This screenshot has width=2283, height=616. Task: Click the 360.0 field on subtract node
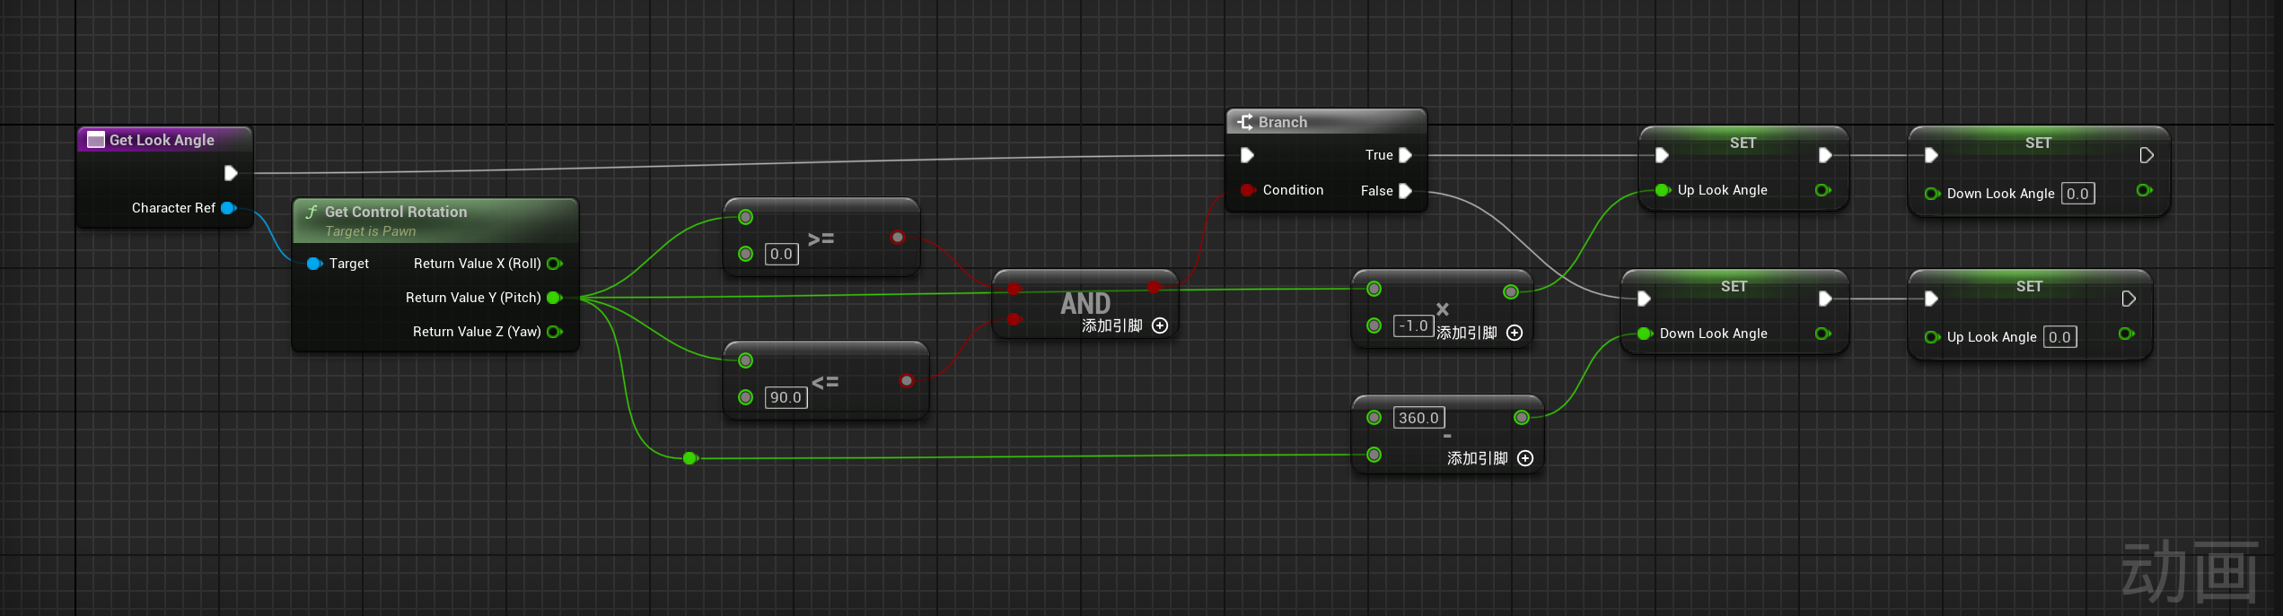[1418, 418]
